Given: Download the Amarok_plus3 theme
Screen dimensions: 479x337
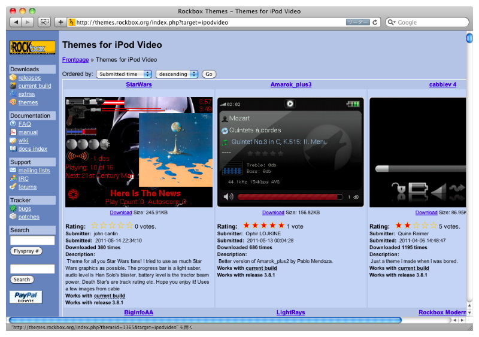Looking at the screenshot, I should click(273, 212).
